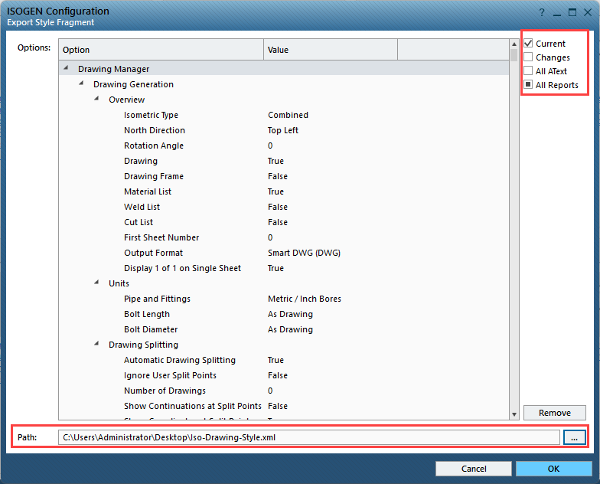Uncheck the Current checkbox

point(528,44)
